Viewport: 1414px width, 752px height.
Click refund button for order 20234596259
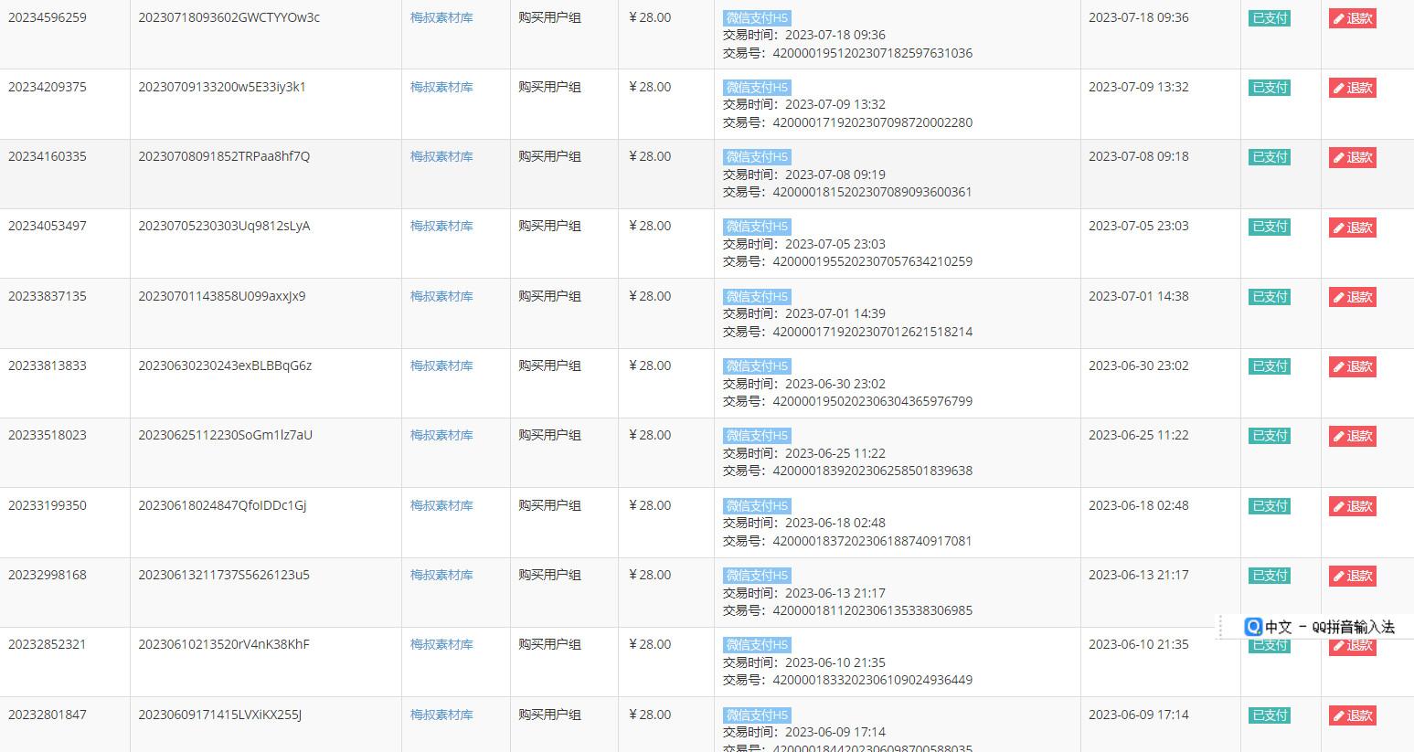click(x=1352, y=18)
